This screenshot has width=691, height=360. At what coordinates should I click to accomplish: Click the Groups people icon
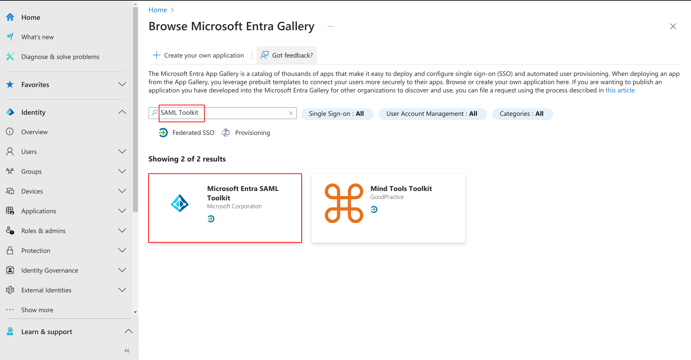tap(10, 171)
